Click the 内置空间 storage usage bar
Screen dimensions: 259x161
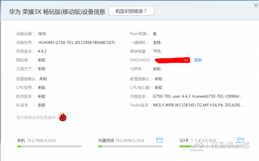click(x=131, y=146)
